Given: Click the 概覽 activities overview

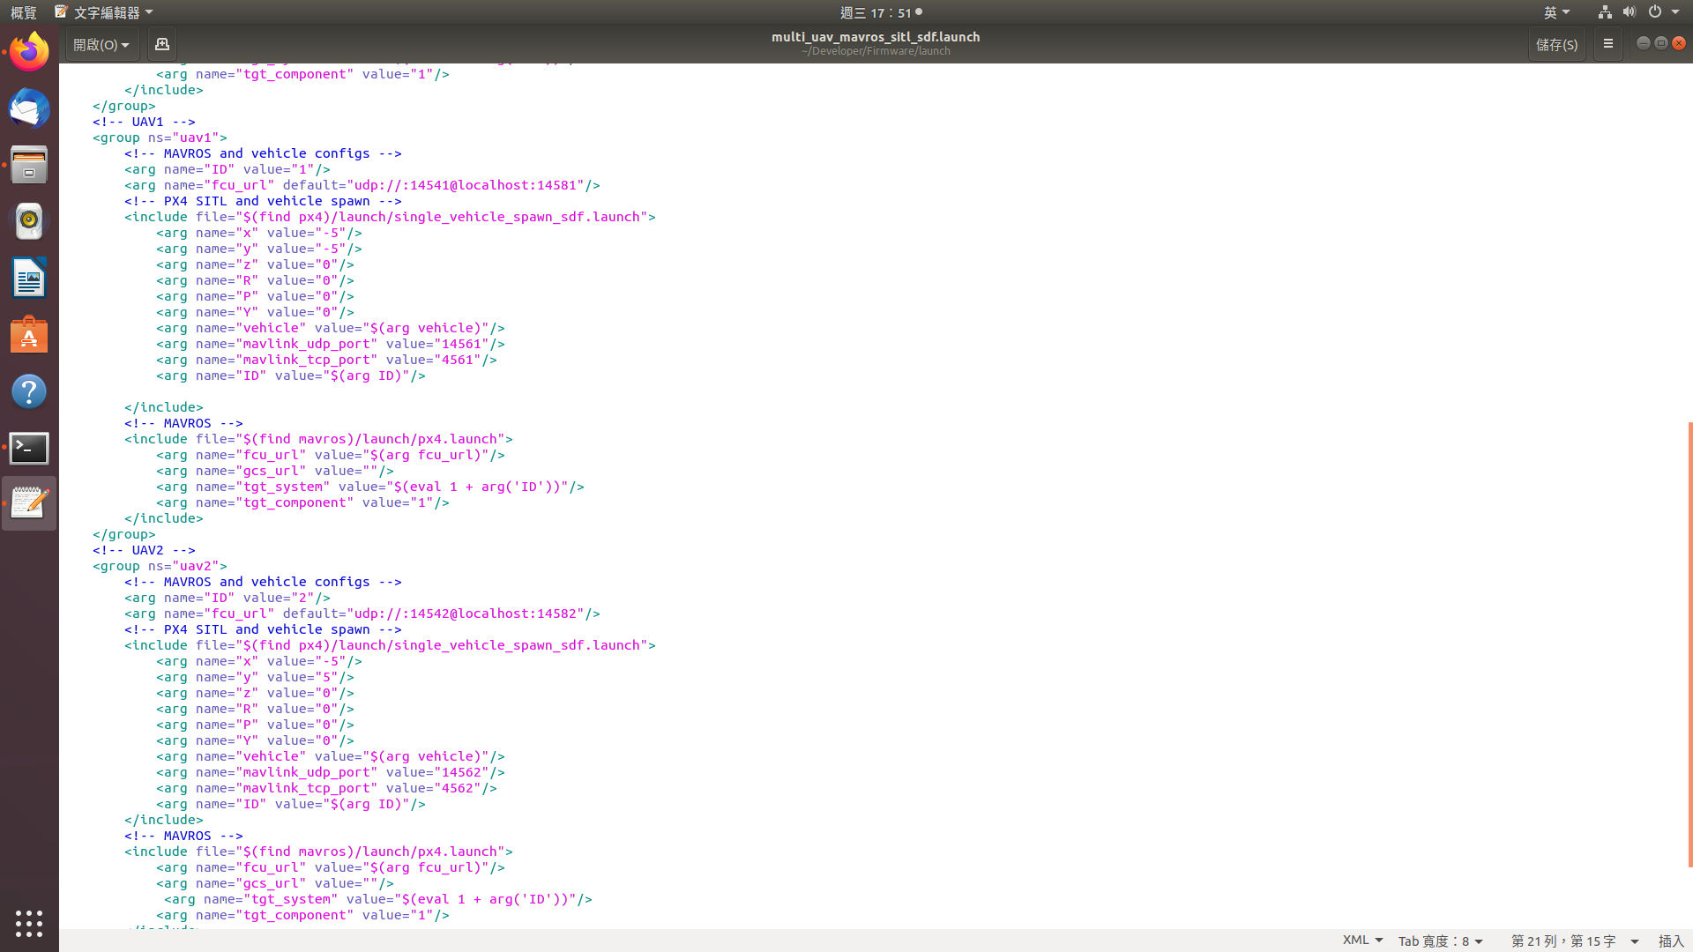Looking at the screenshot, I should (24, 12).
